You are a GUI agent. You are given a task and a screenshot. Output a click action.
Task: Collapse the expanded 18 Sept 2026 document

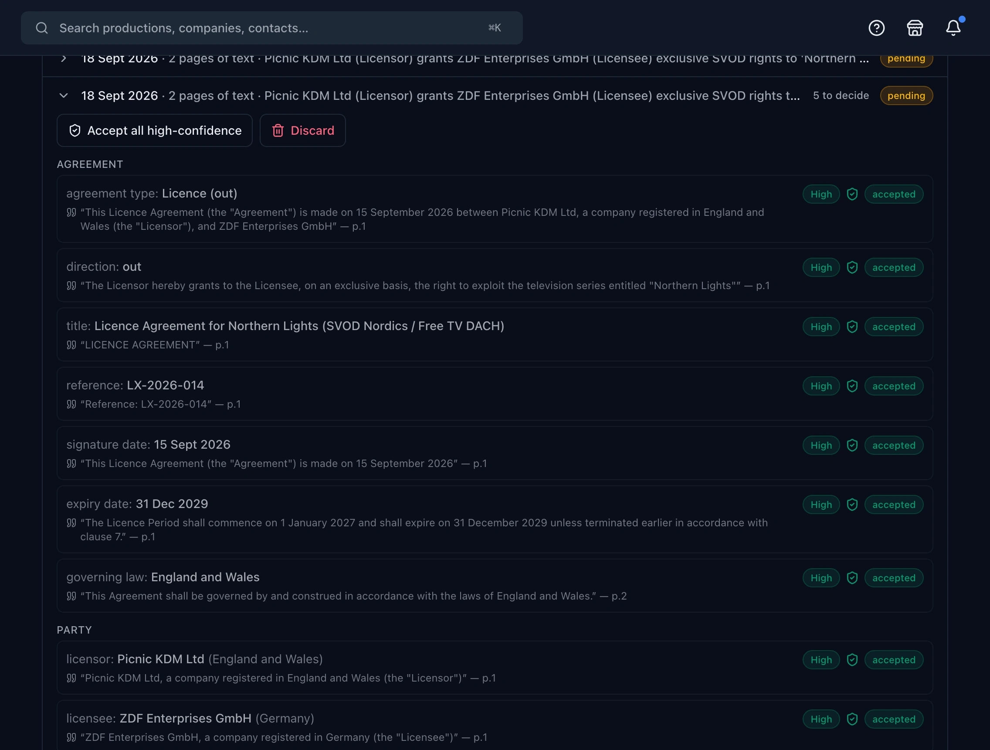click(64, 95)
